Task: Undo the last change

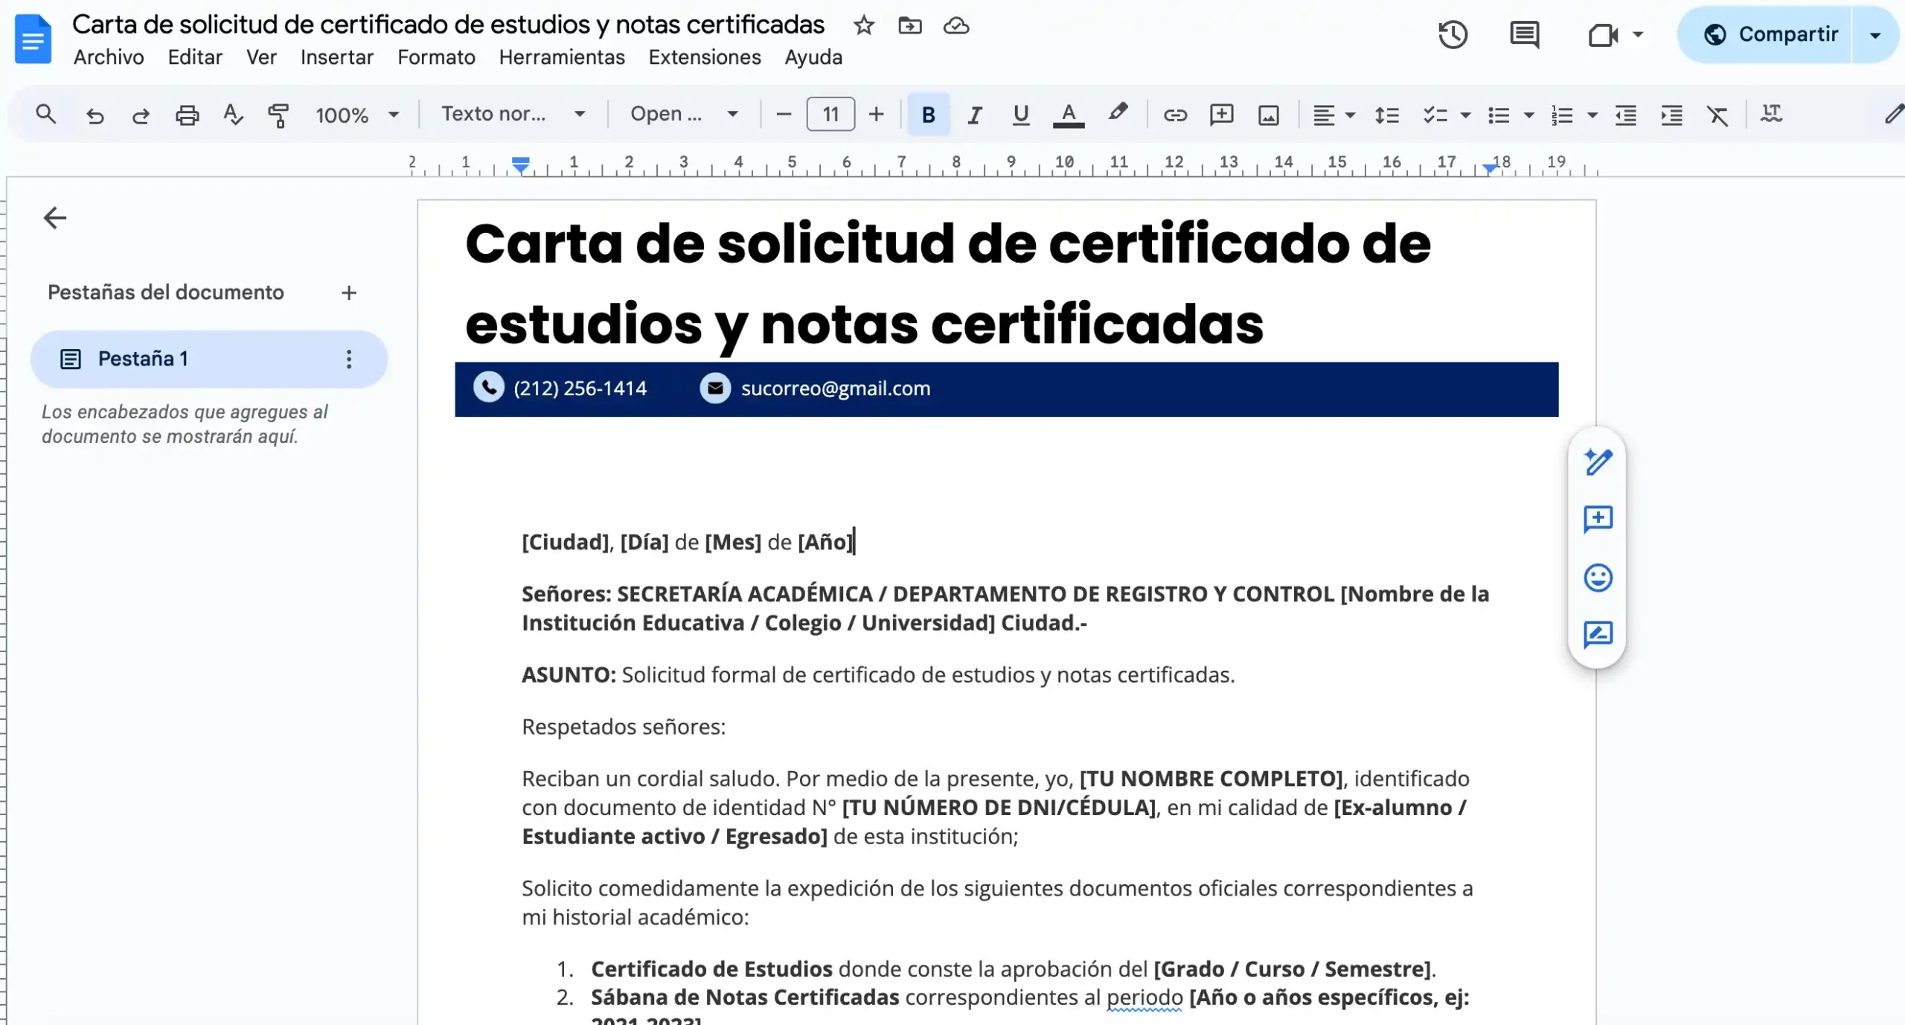Action: 95,115
